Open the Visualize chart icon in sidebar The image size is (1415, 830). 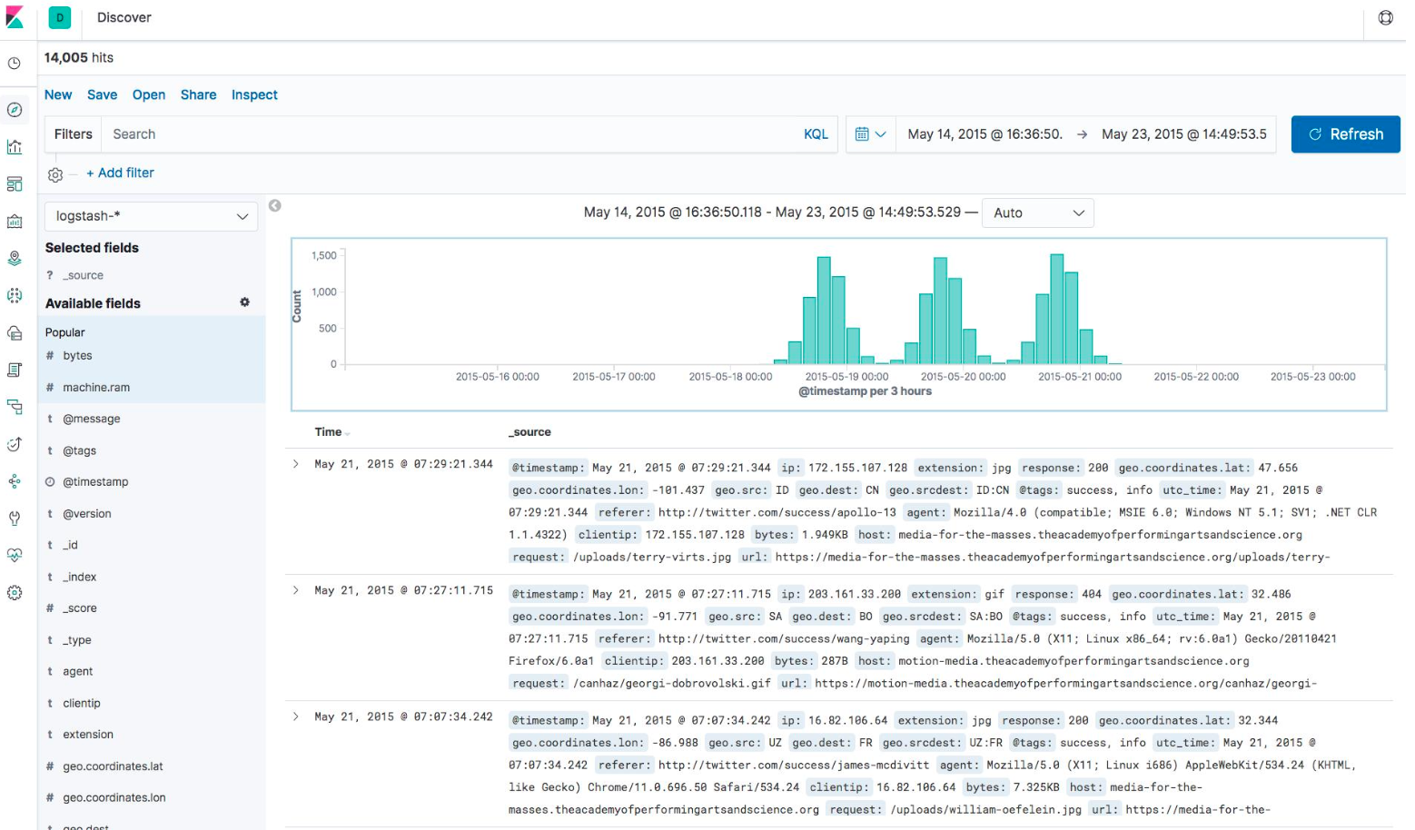click(15, 147)
